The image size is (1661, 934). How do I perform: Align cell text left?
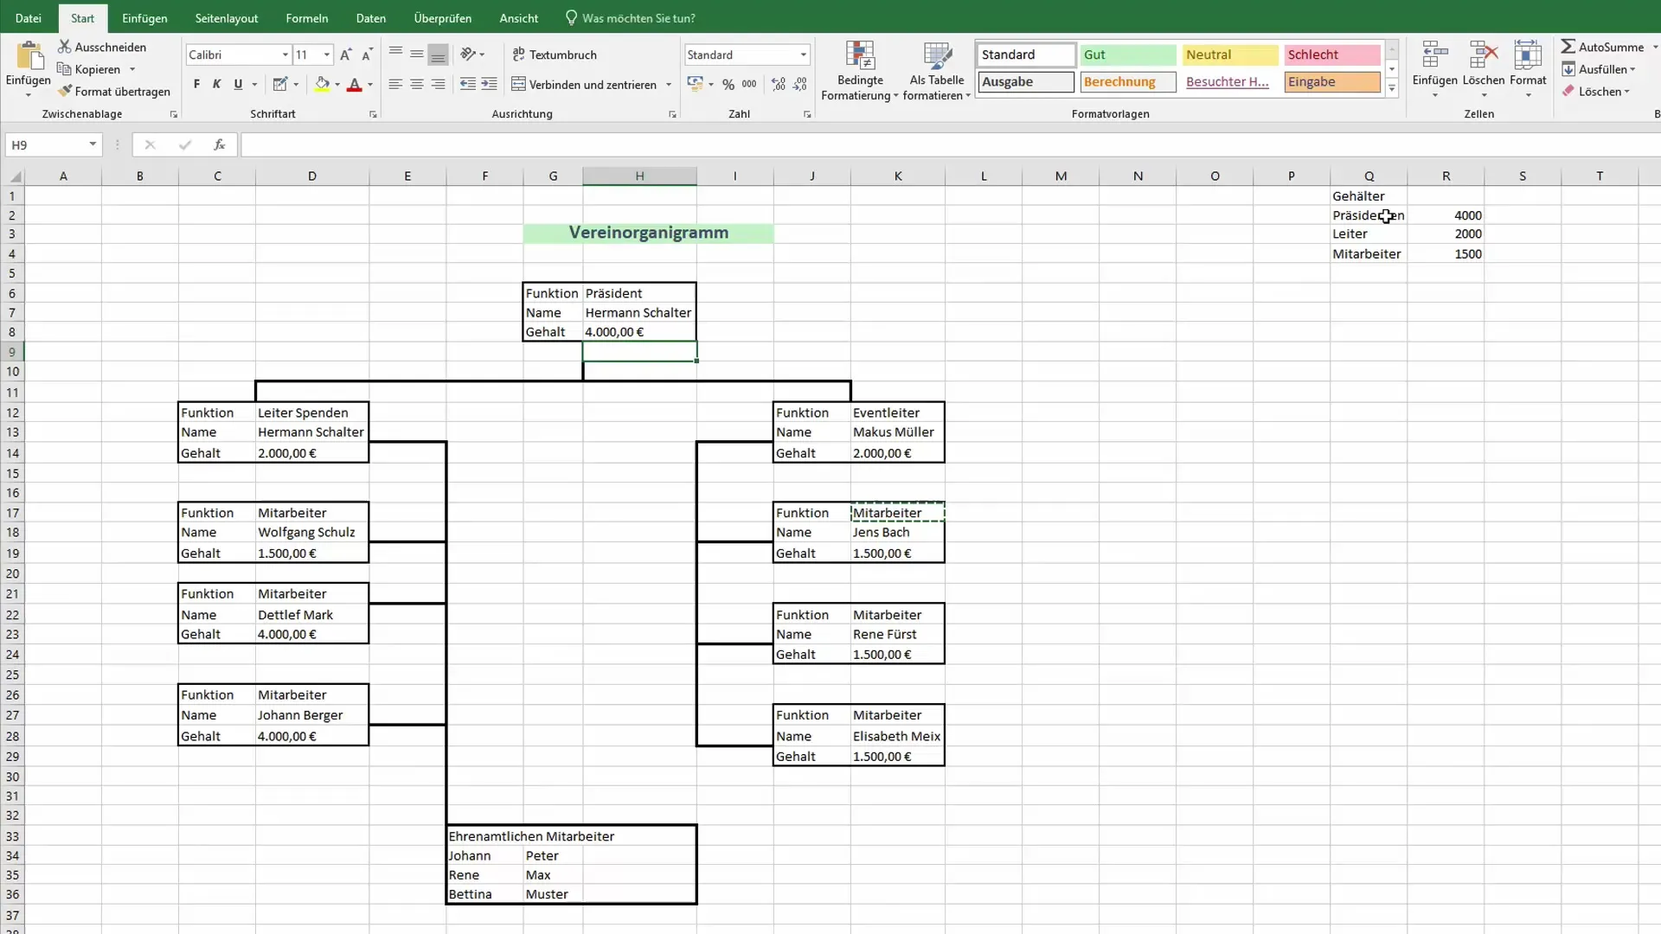tap(395, 84)
